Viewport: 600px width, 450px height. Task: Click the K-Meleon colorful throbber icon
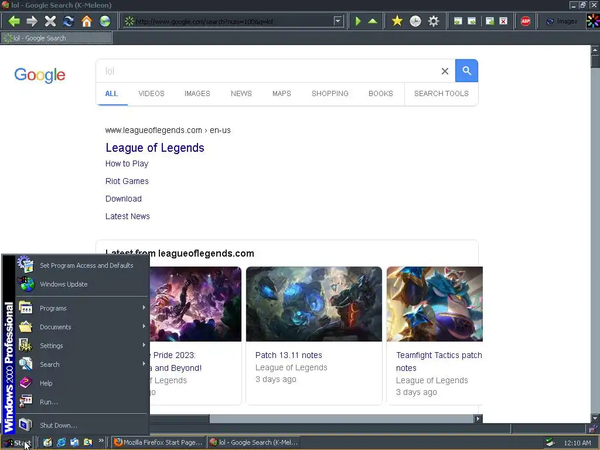pos(593,21)
